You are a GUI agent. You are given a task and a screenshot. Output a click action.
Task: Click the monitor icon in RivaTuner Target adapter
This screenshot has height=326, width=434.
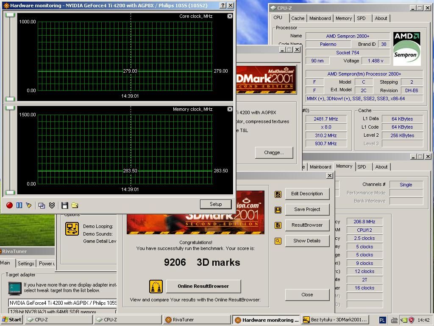(x=15, y=288)
